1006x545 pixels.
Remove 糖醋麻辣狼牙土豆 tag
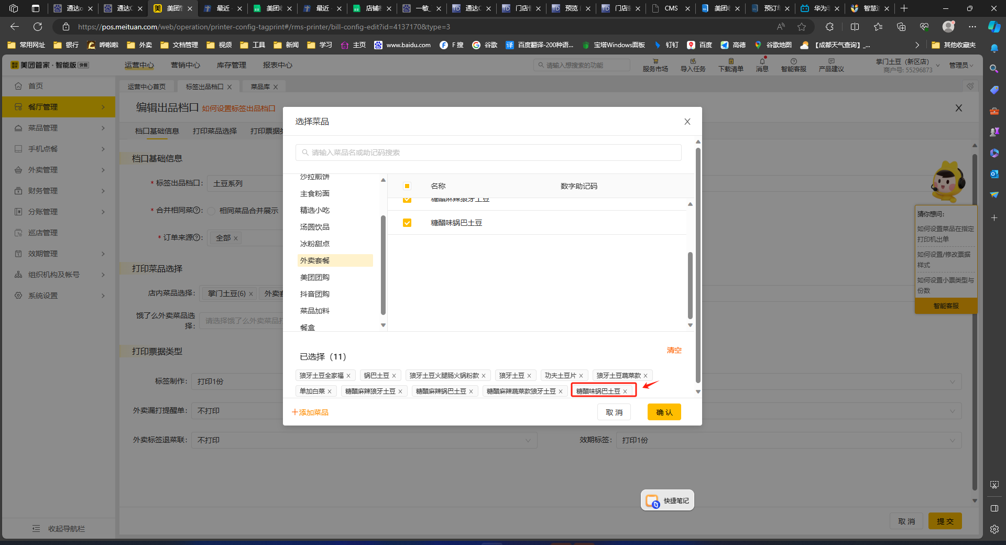400,391
